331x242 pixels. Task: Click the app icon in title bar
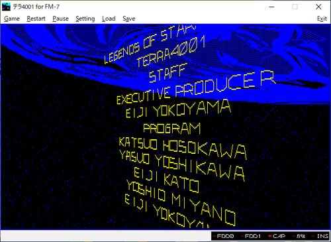coord(6,7)
